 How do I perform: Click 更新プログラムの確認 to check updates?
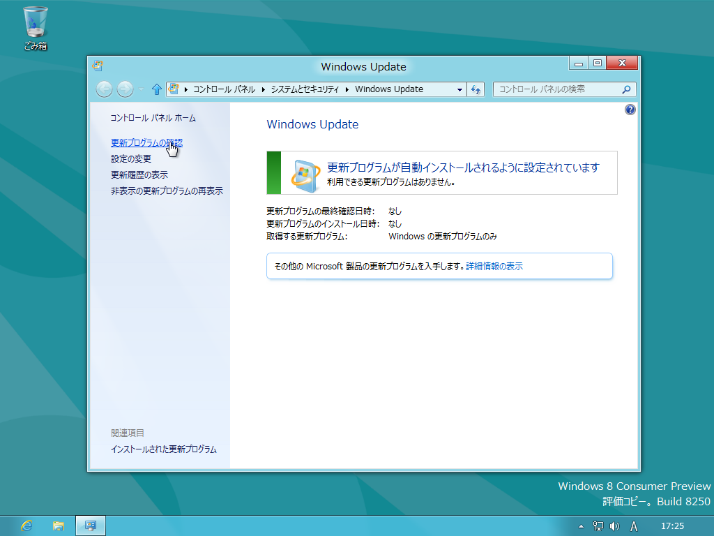[x=146, y=142]
